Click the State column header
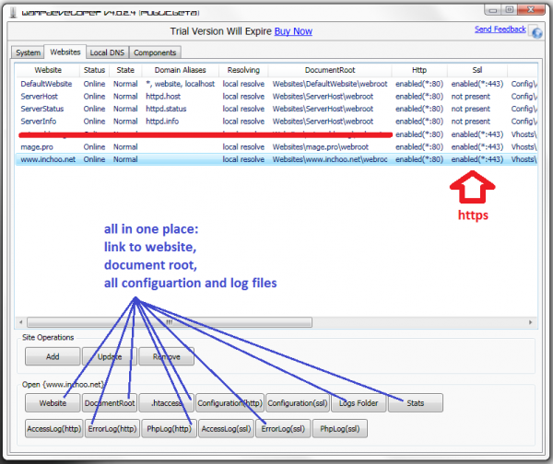 pyautogui.click(x=125, y=70)
